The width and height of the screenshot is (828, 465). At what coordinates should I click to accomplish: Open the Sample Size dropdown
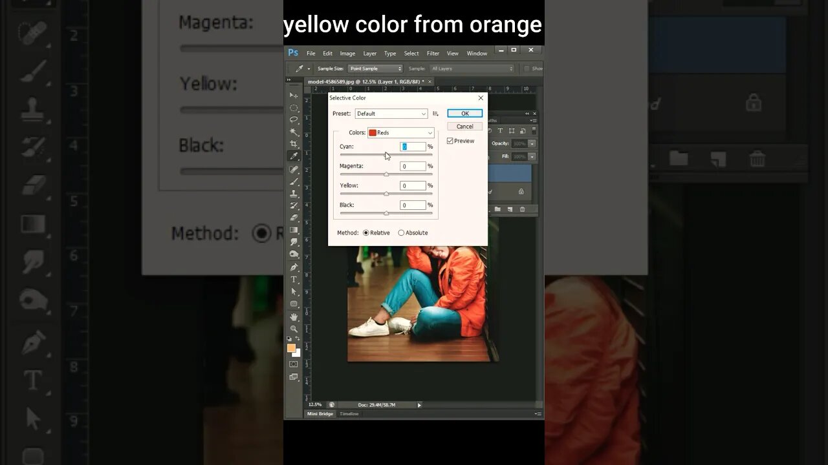click(x=375, y=68)
